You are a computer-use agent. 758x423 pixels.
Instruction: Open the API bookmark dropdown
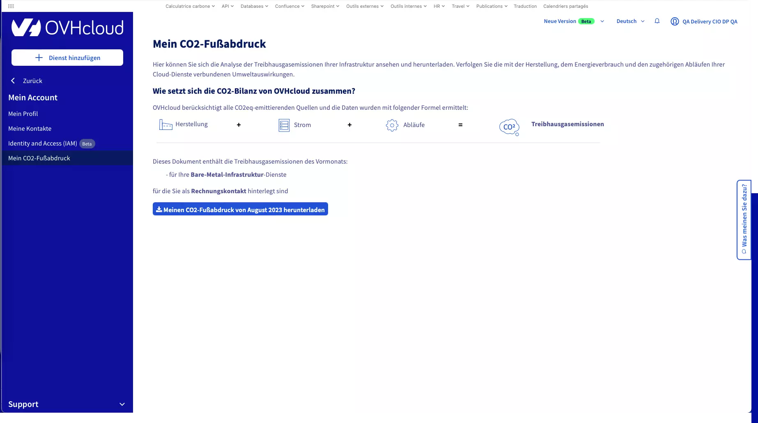tap(227, 6)
